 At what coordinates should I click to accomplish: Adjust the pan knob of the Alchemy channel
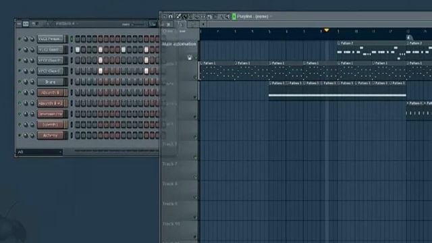(x=26, y=135)
